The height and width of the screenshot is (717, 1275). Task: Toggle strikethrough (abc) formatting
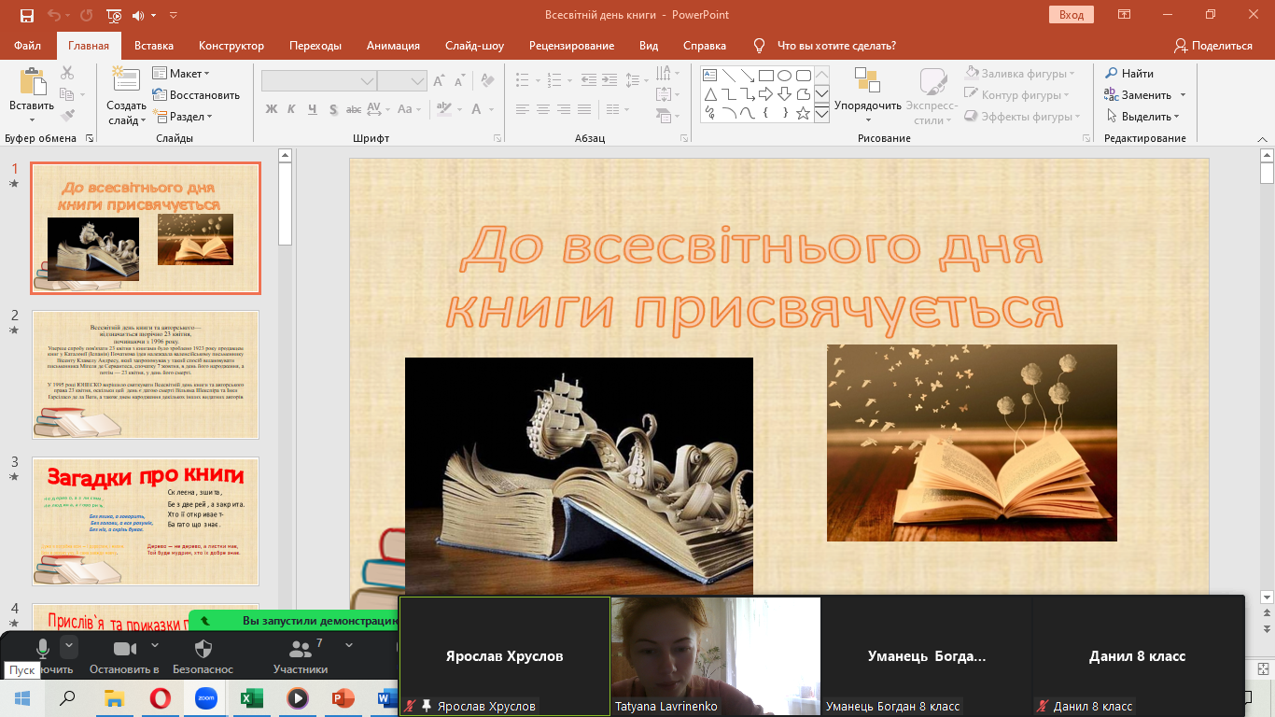tap(356, 109)
